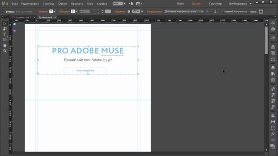This screenshot has height=156, width=278.
Task: Open the zoom level 50% dropdown arrow
Action: (124, 3)
